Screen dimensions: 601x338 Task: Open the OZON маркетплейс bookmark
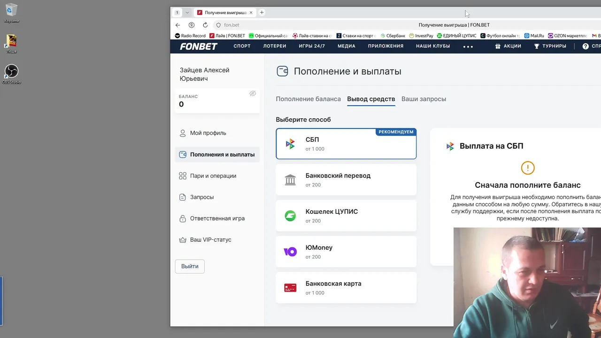567,36
